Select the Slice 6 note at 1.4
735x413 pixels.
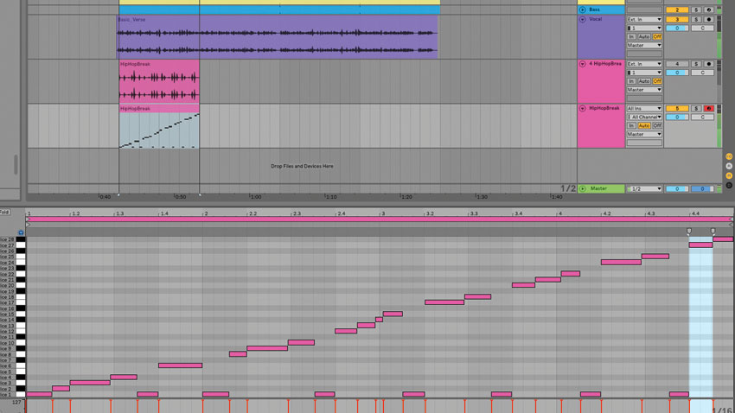[181, 365]
